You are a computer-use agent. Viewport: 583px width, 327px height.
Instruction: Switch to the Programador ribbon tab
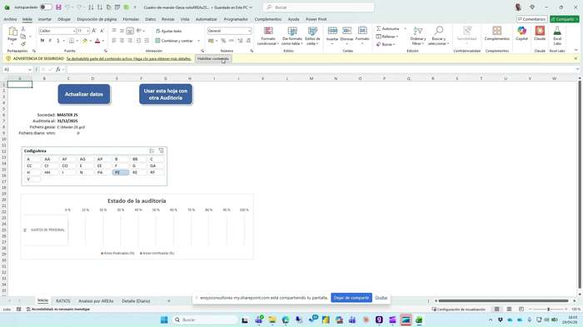(236, 19)
